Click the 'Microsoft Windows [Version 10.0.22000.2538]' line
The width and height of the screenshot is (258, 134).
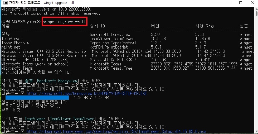[x=47, y=9]
